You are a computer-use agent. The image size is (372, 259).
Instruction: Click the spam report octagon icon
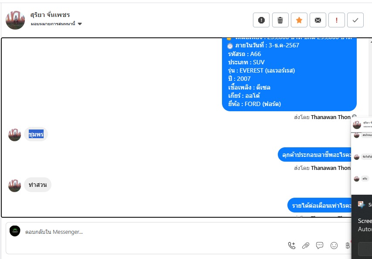point(261,20)
